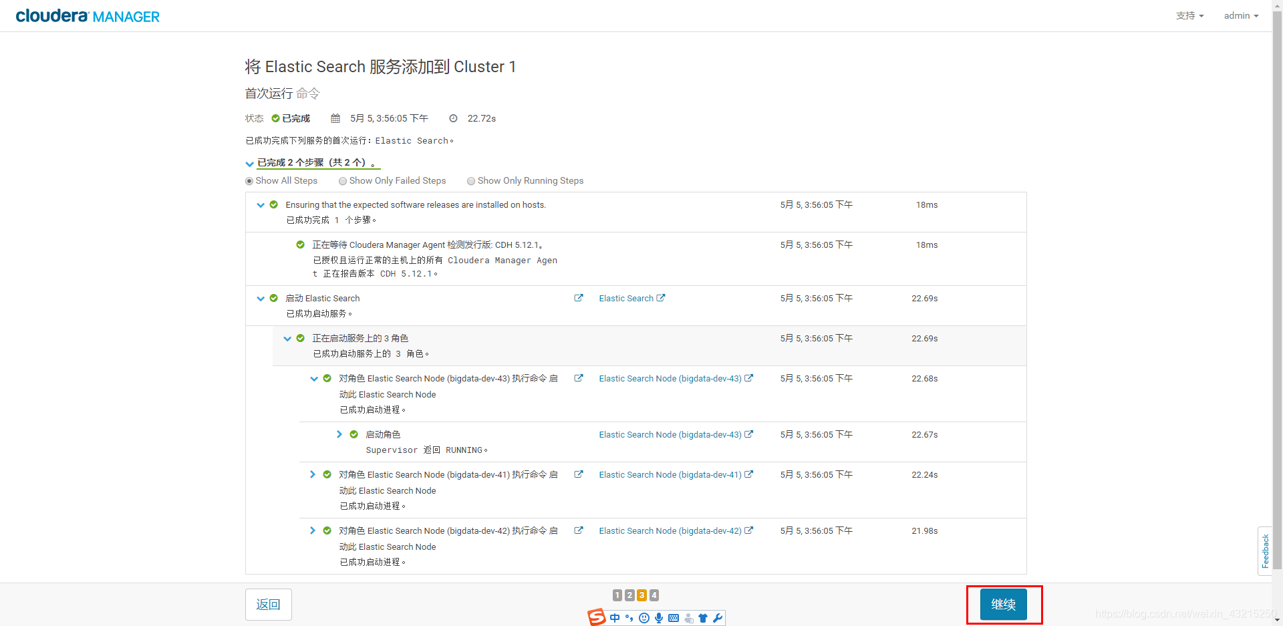Expand the bigdata-dev-42 role command step
This screenshot has width=1283, height=626.
click(x=313, y=530)
